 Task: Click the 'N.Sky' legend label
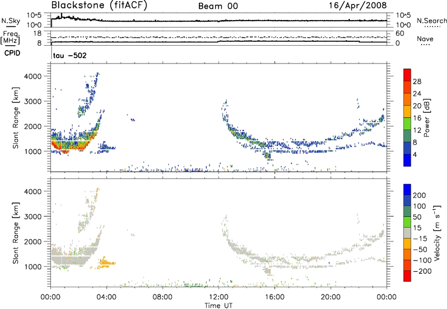pyautogui.click(x=11, y=21)
